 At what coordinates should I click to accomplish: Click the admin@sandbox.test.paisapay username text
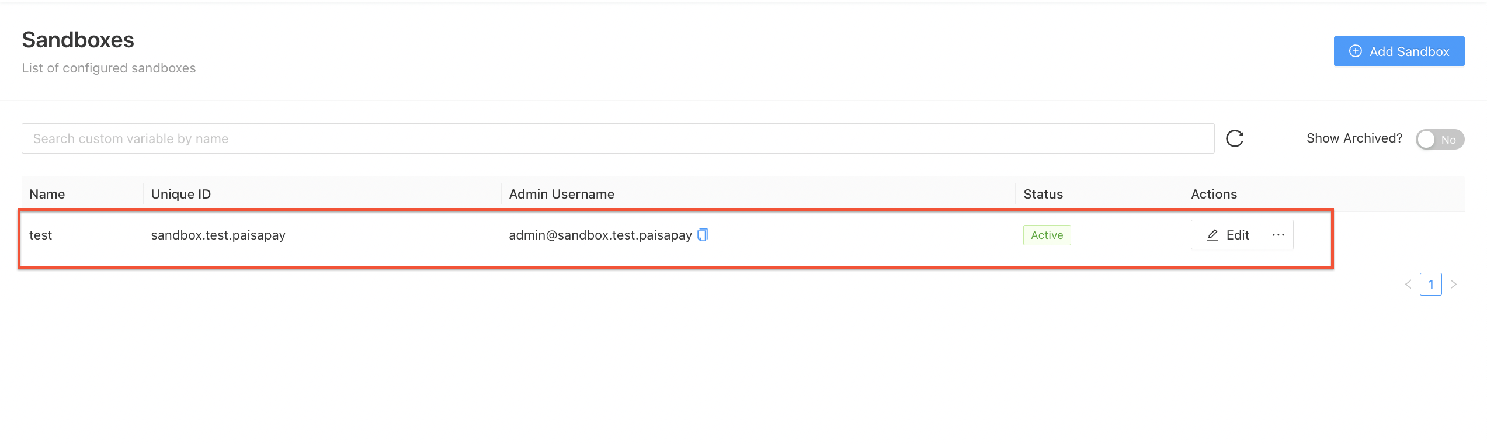pos(600,235)
